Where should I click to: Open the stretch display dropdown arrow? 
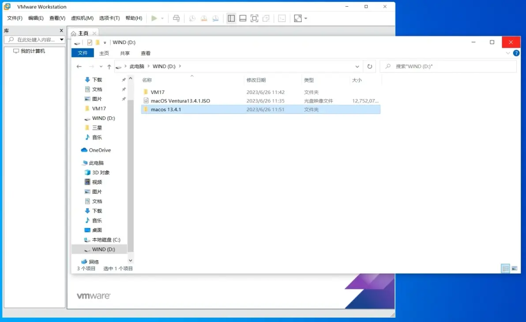coord(306,19)
